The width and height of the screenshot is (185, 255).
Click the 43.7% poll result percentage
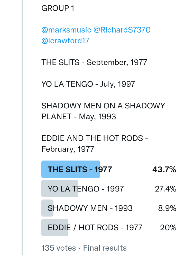(164, 170)
